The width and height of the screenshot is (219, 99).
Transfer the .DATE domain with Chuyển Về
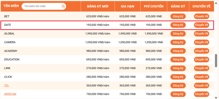(201, 25)
